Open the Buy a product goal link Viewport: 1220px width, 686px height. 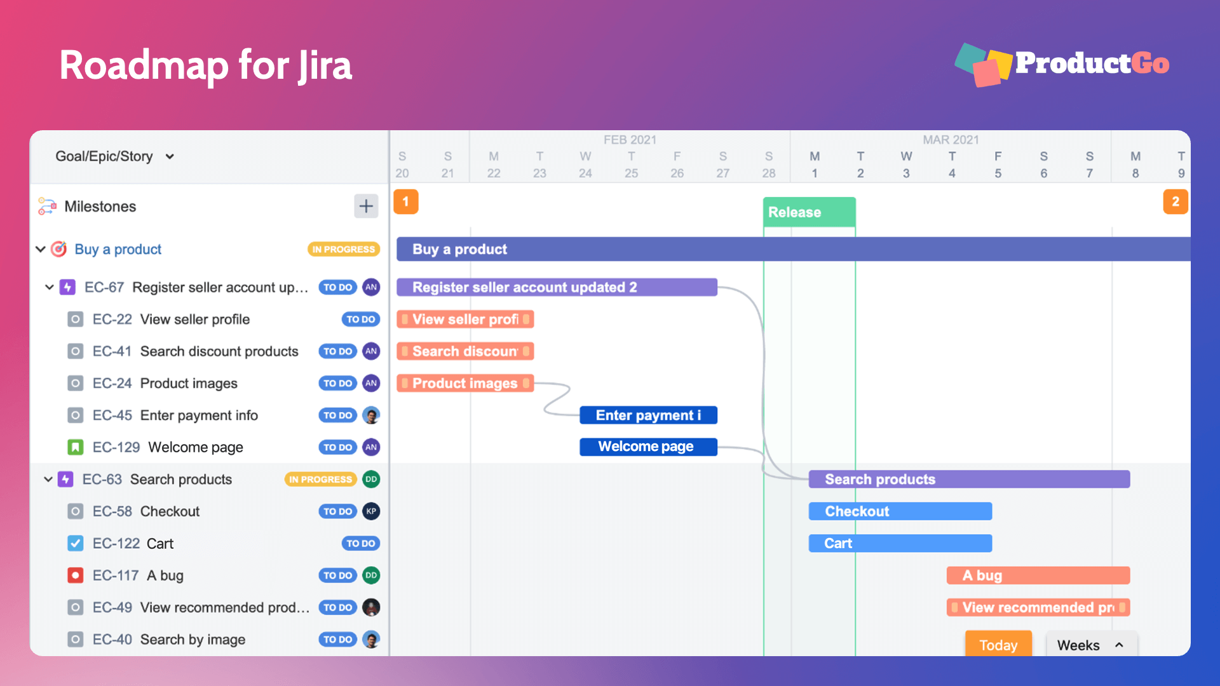pyautogui.click(x=118, y=249)
